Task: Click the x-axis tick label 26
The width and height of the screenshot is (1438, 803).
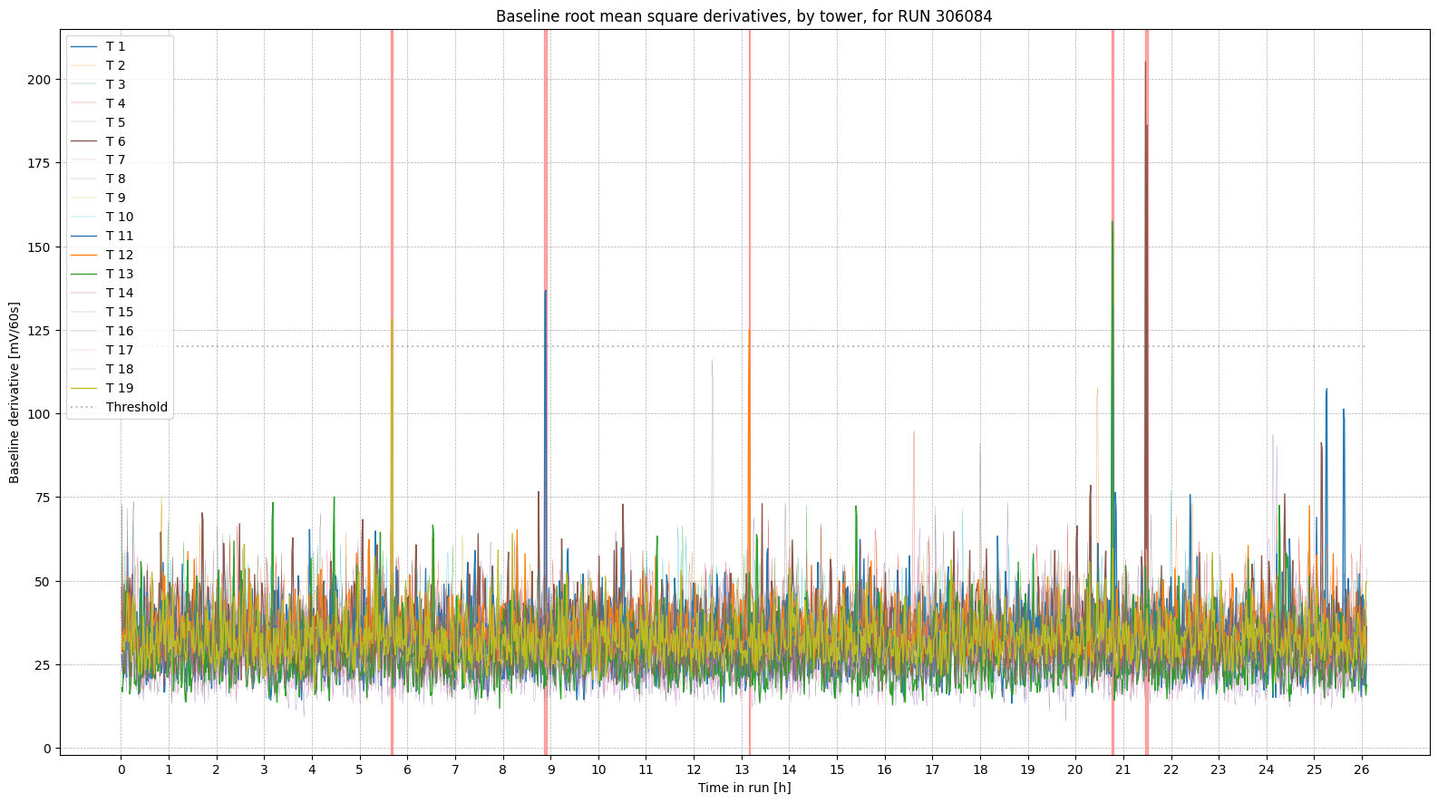Action: [1361, 769]
